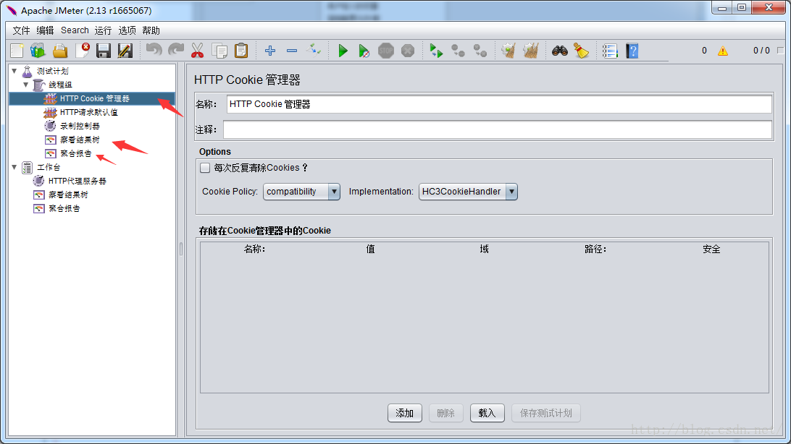Select HTTP代理服务器 tree item

(78, 181)
